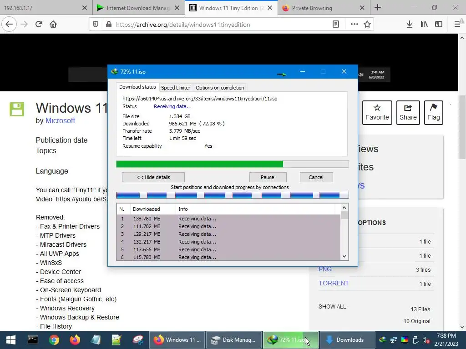
Task: Close the 192.168.1.1 tab
Action: click(x=85, y=8)
